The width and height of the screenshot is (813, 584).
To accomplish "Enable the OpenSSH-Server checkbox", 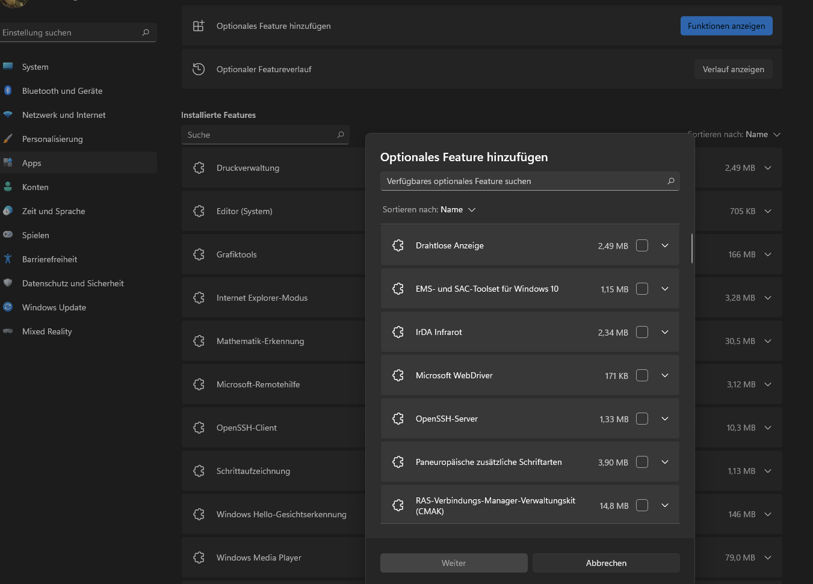I will tap(642, 419).
